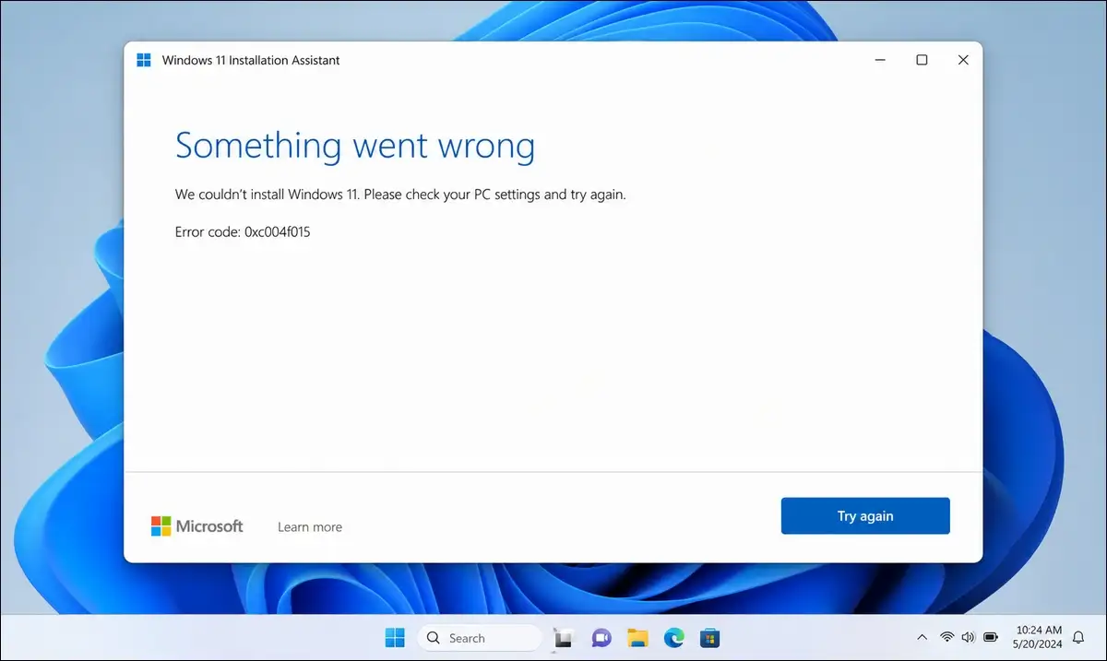The image size is (1107, 661).
Task: Maximize the Installation Assistant window
Action: click(x=922, y=60)
